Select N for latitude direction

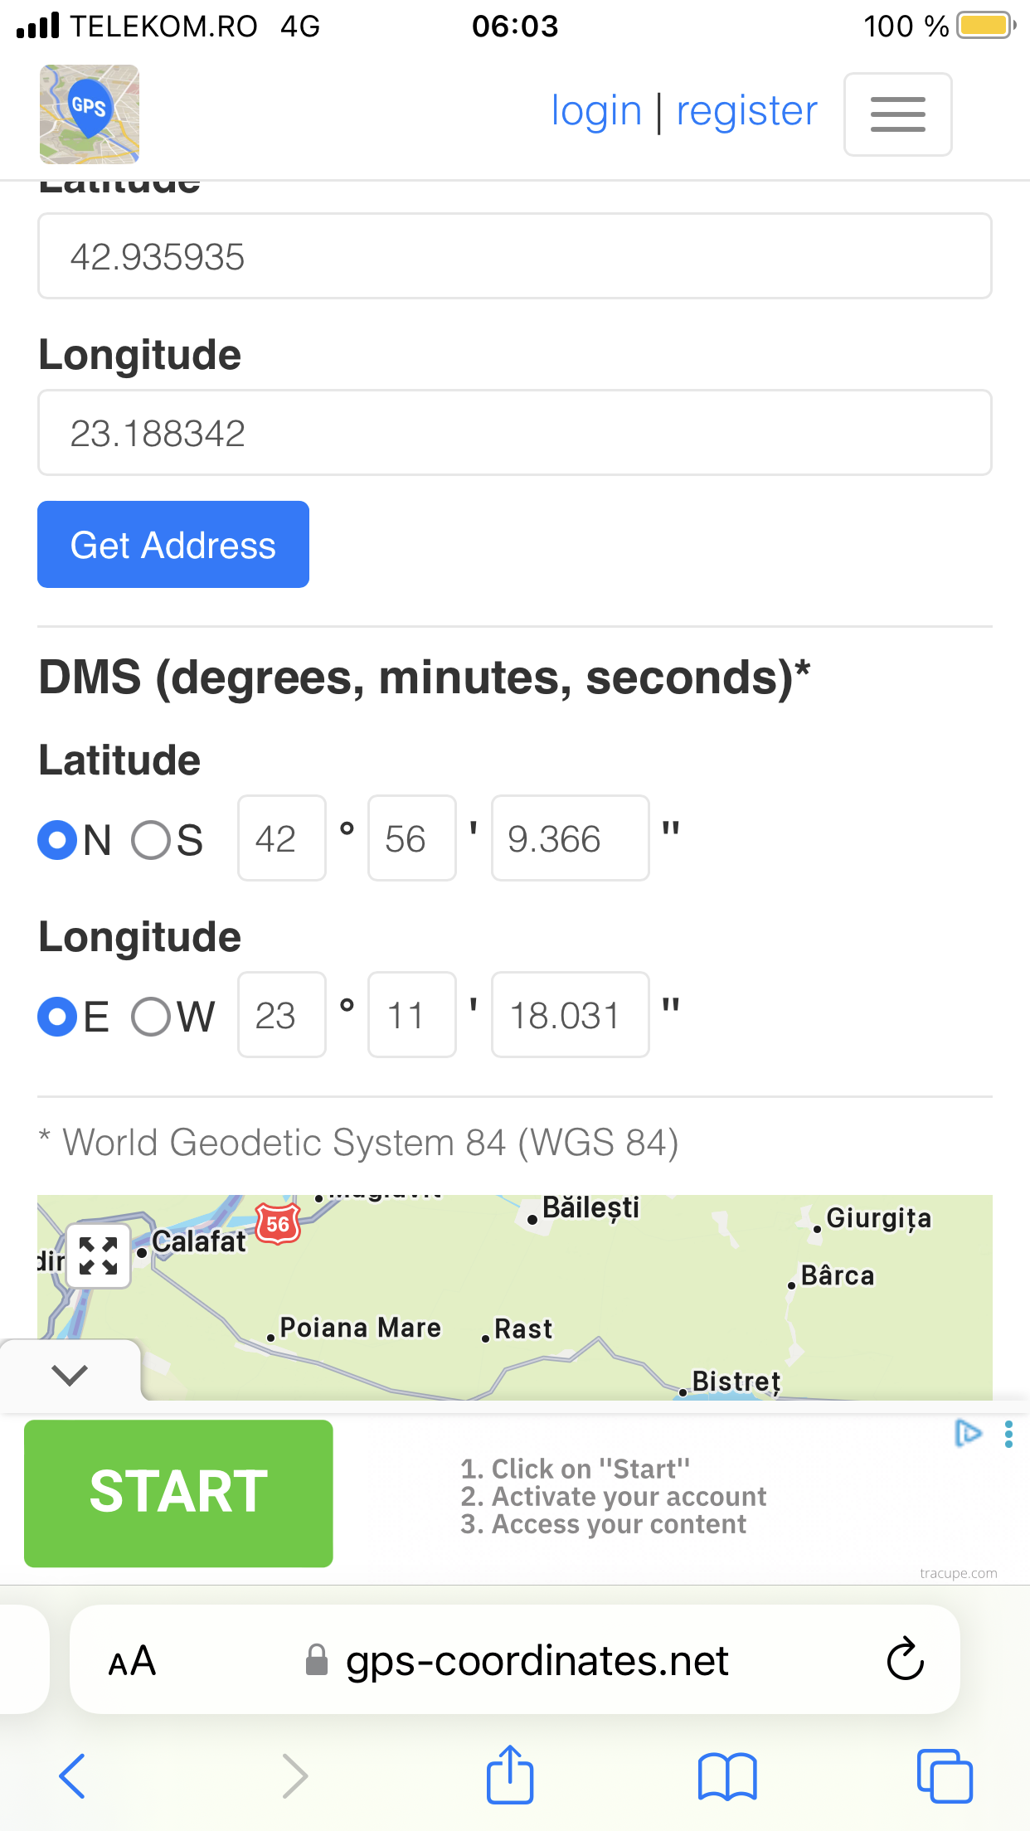pyautogui.click(x=58, y=840)
